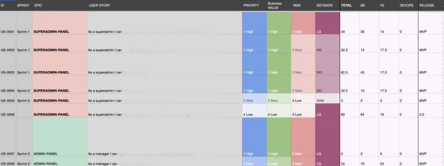The image size is (444, 166).
Task: Click BE value 45 in row US-0003
Action: click(x=369, y=64)
